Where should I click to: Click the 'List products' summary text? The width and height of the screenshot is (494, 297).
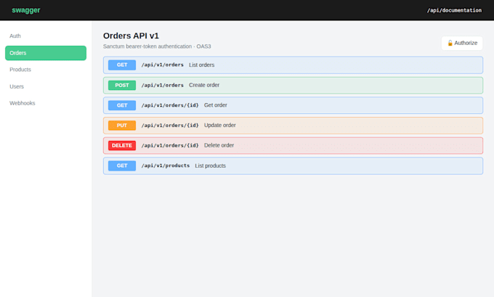click(211, 166)
